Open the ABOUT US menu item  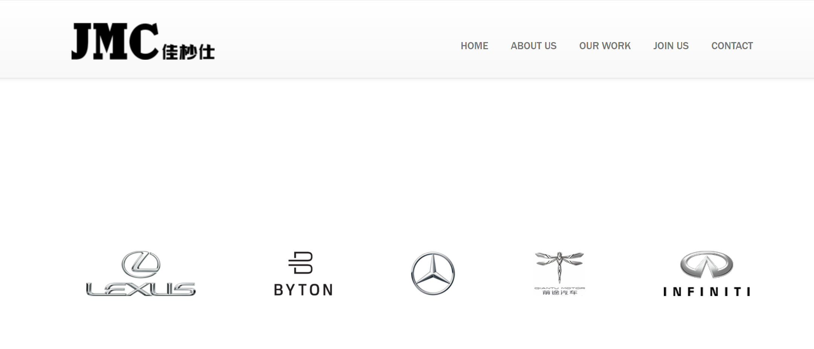point(534,46)
